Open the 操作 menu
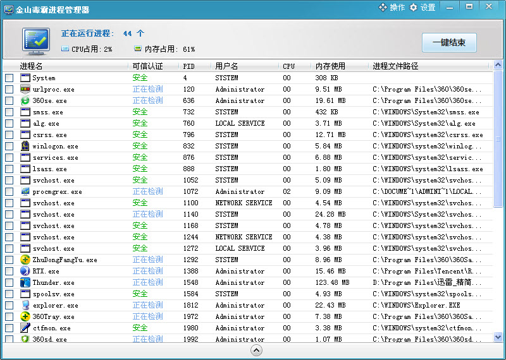 coord(392,8)
